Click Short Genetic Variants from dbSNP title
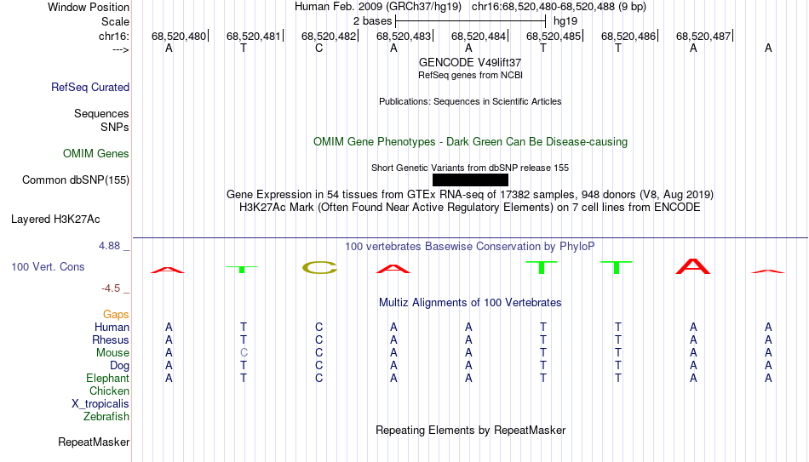809x462 pixels. [470, 168]
